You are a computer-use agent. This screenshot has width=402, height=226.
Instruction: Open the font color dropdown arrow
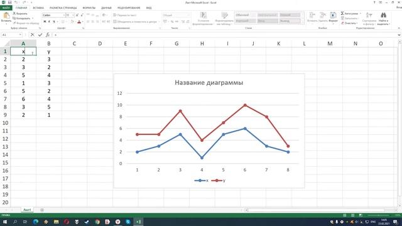pos(82,22)
